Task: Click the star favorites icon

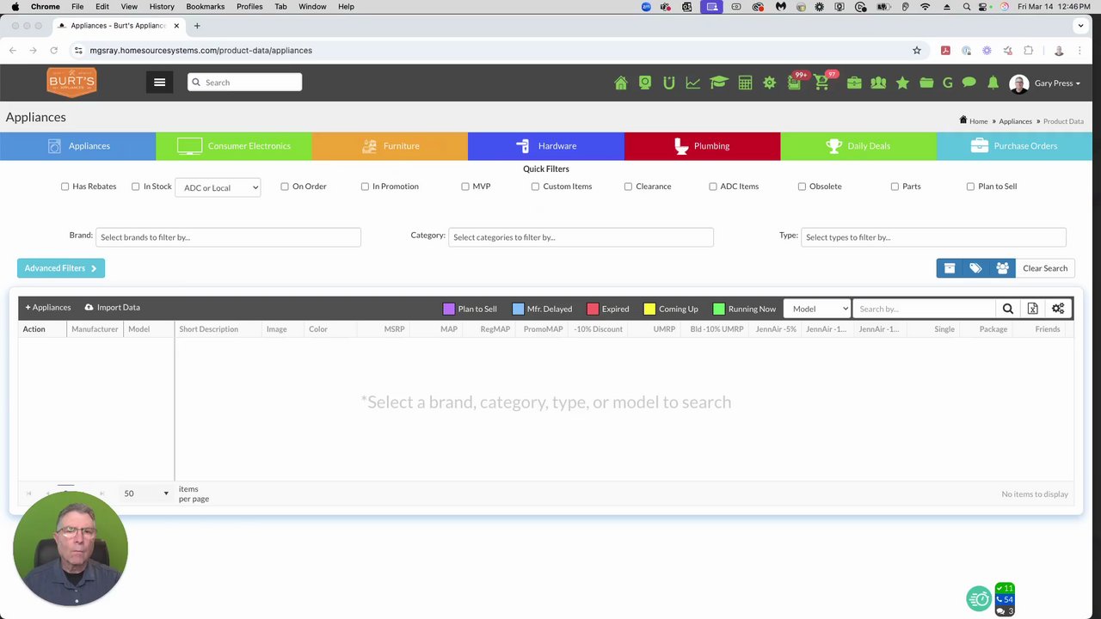Action: coord(902,83)
